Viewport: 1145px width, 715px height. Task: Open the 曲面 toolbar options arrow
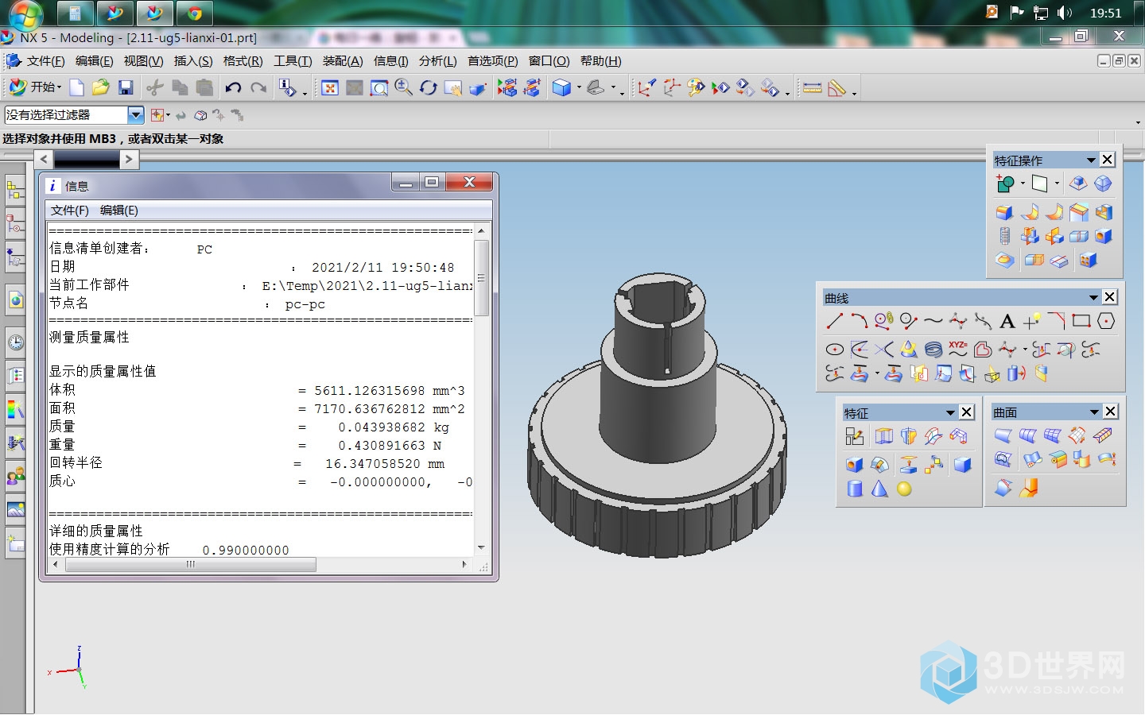[1094, 412]
